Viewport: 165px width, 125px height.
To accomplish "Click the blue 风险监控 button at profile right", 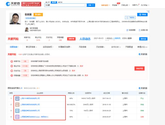I will click(142, 14).
